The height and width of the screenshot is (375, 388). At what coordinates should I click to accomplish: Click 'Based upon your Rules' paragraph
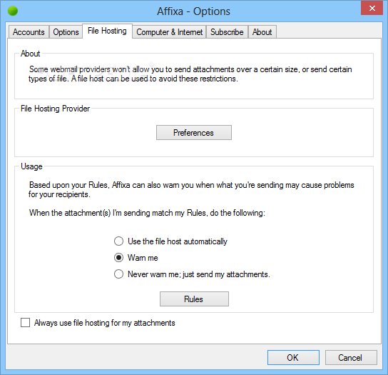(191, 189)
